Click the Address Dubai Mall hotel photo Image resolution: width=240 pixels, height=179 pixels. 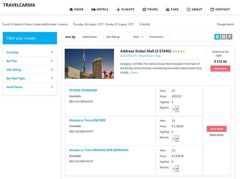click(89, 64)
